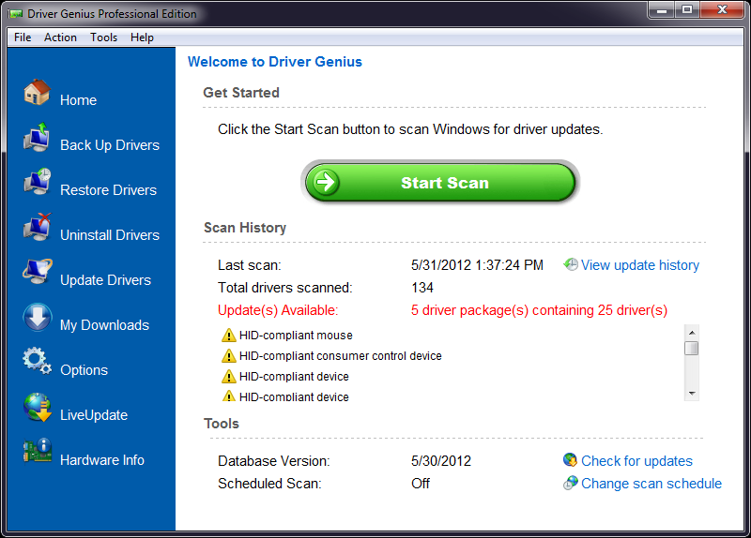Switch to the Update Drivers section

[x=105, y=279]
